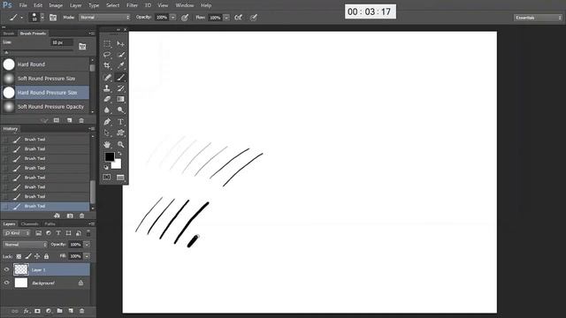Toggle lock position
Viewport: 566px width, 318px height.
[37, 256]
